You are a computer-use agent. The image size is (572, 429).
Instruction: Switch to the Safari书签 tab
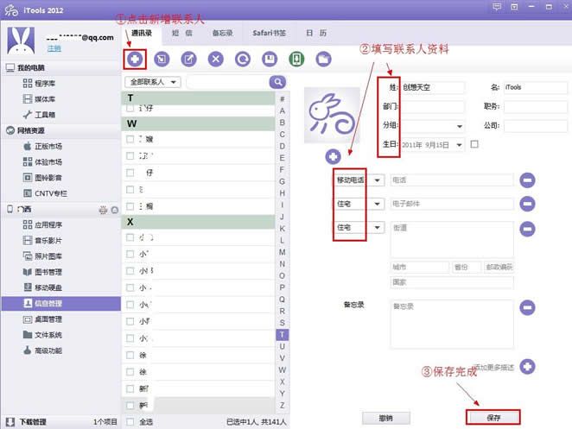pyautogui.click(x=270, y=33)
